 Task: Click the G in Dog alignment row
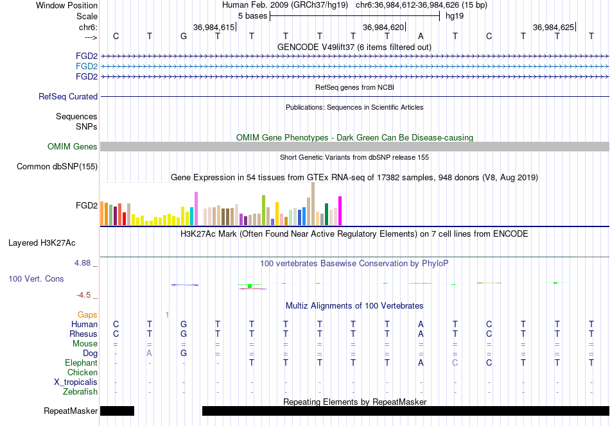(x=184, y=354)
